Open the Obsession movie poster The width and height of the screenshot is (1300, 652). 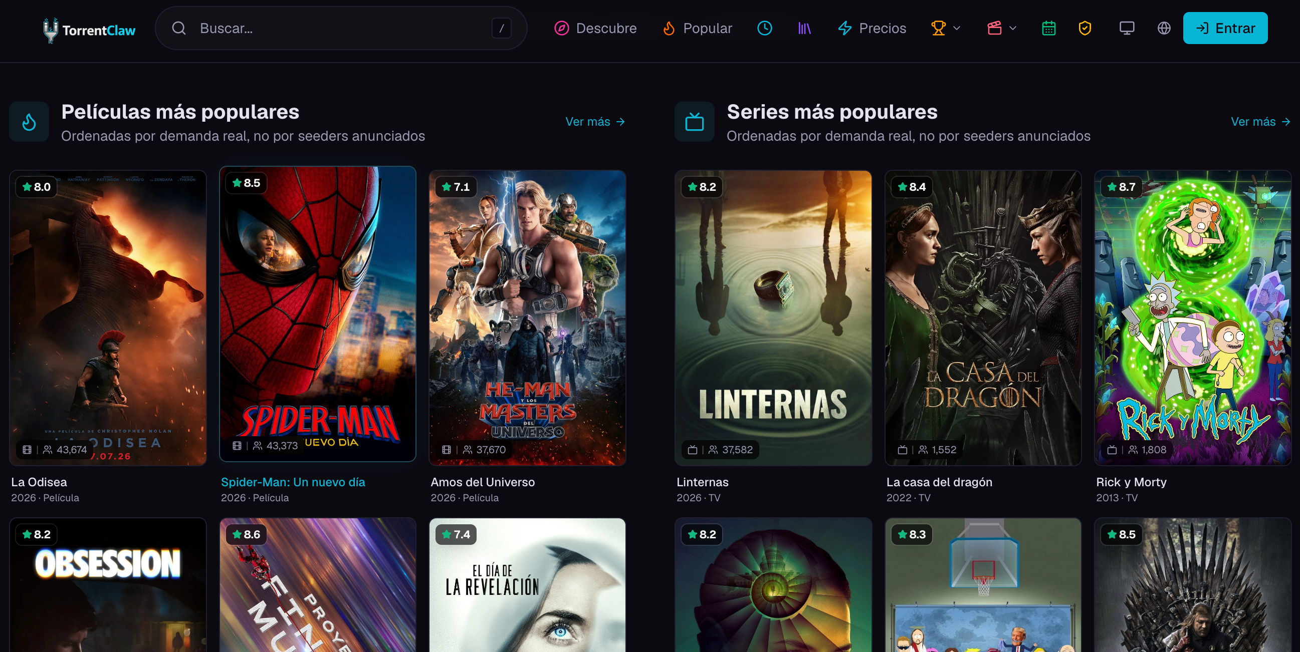coord(108,585)
